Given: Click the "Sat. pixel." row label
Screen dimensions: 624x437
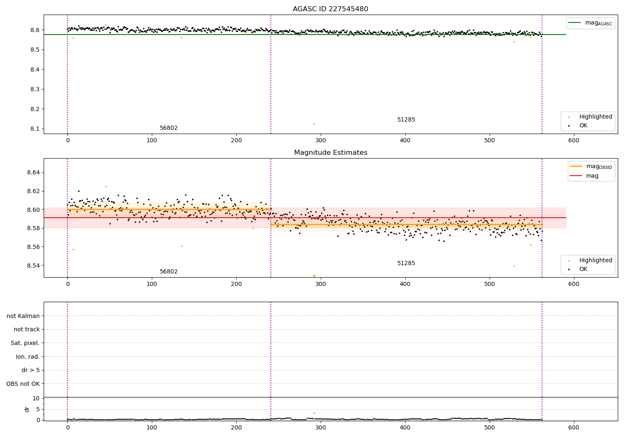Looking at the screenshot, I should 25,343.
